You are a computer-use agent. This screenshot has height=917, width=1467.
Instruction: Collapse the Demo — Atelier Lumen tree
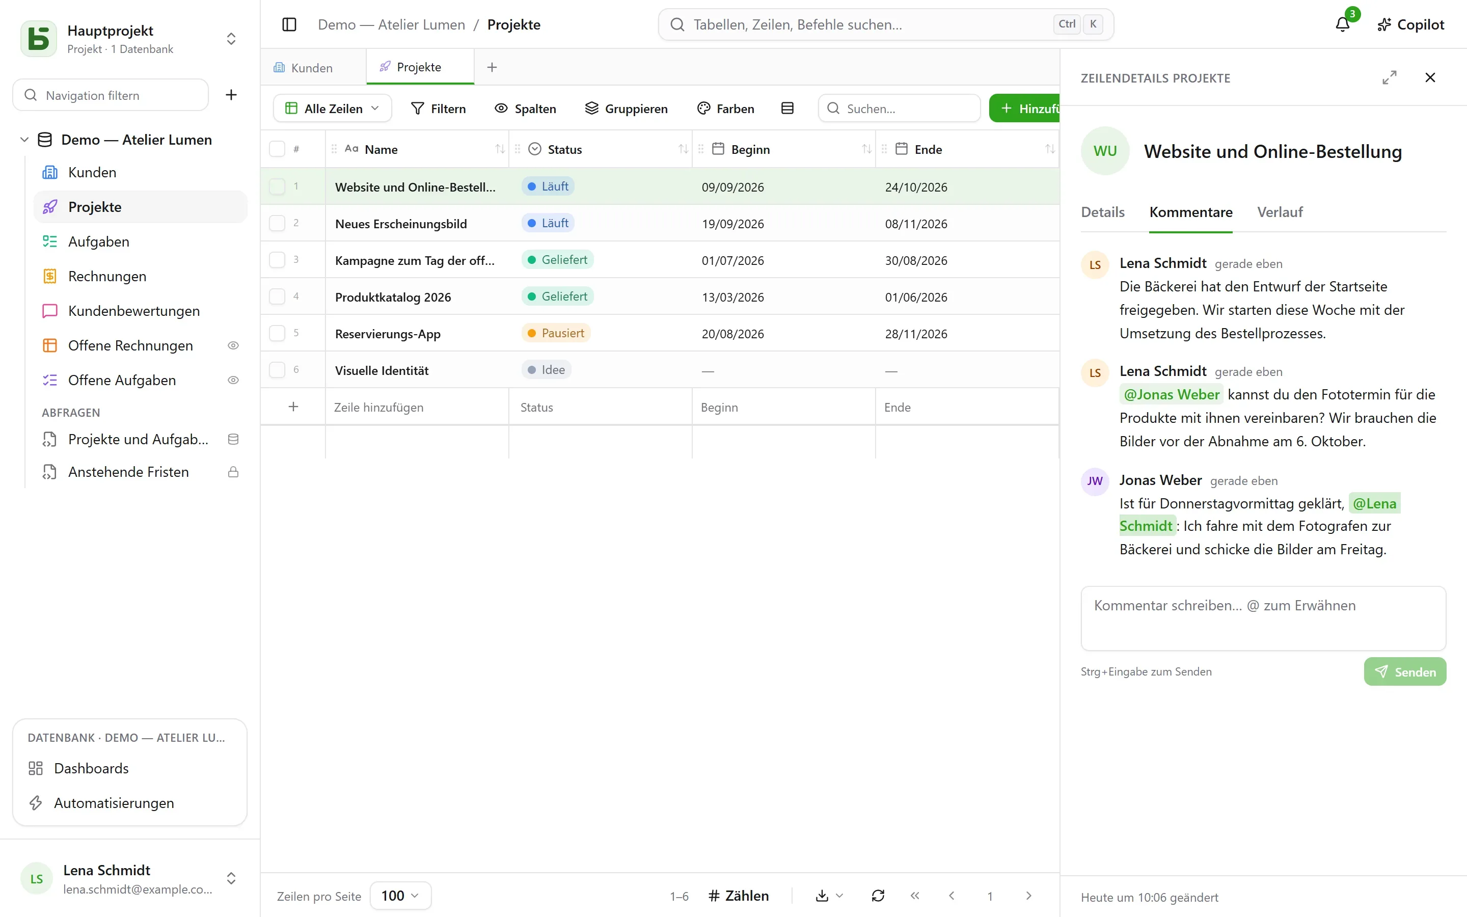(x=24, y=140)
